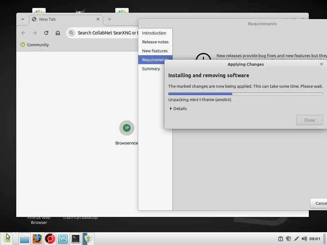Go back in the browser
The height and width of the screenshot is (245, 327).
pyautogui.click(x=23, y=33)
